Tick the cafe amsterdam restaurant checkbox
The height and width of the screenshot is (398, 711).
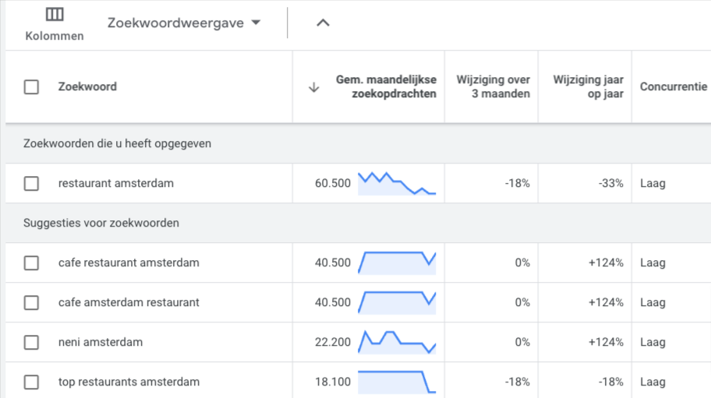[31, 303]
